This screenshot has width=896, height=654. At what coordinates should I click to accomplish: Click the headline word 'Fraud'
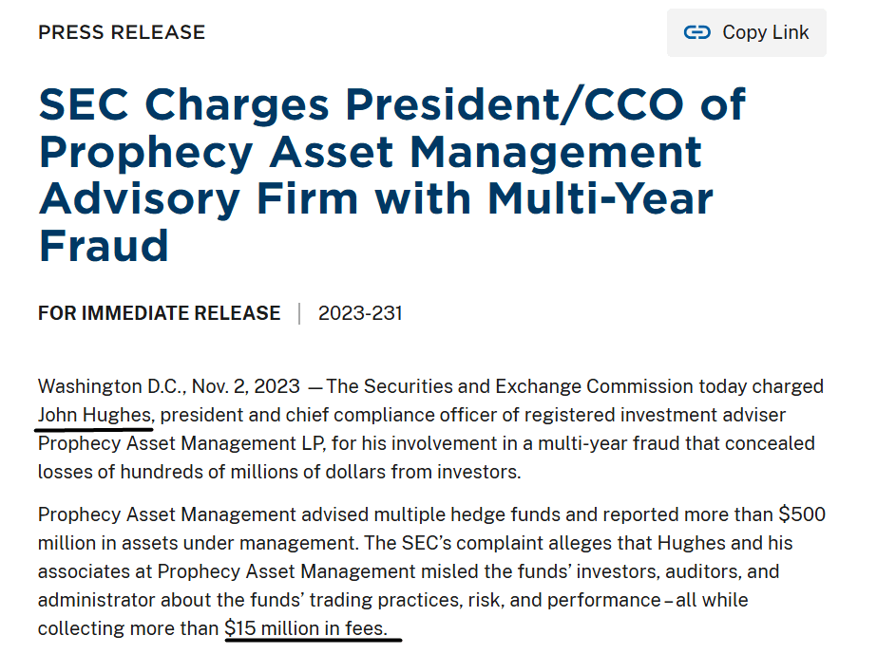point(104,246)
